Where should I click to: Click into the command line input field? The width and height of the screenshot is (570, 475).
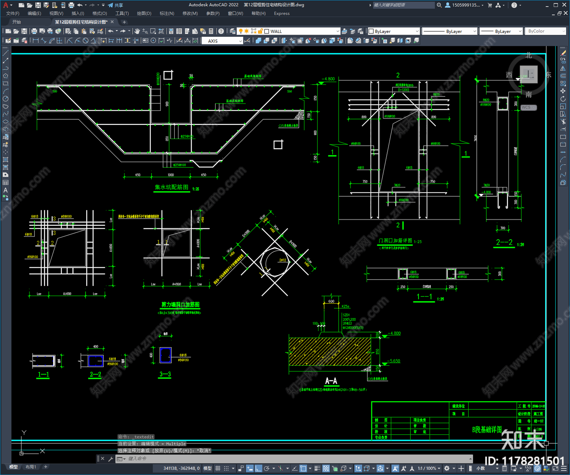pos(299,459)
